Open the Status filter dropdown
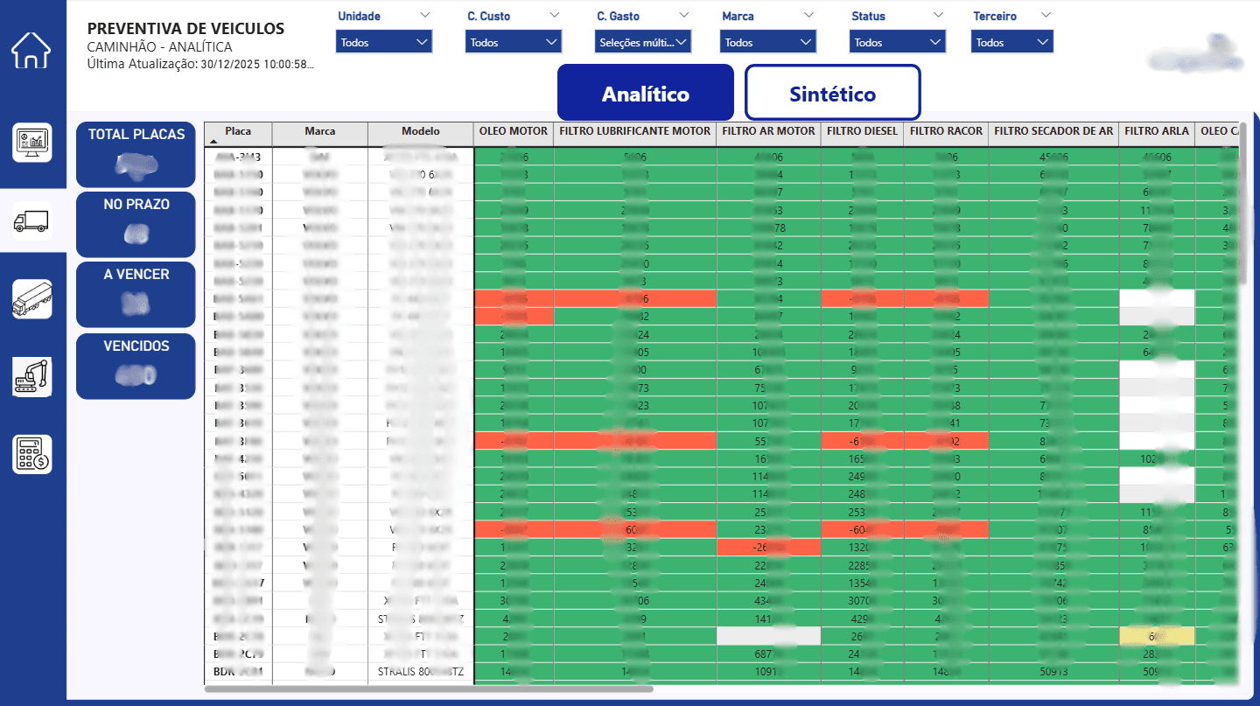The height and width of the screenshot is (706, 1260). coord(898,40)
